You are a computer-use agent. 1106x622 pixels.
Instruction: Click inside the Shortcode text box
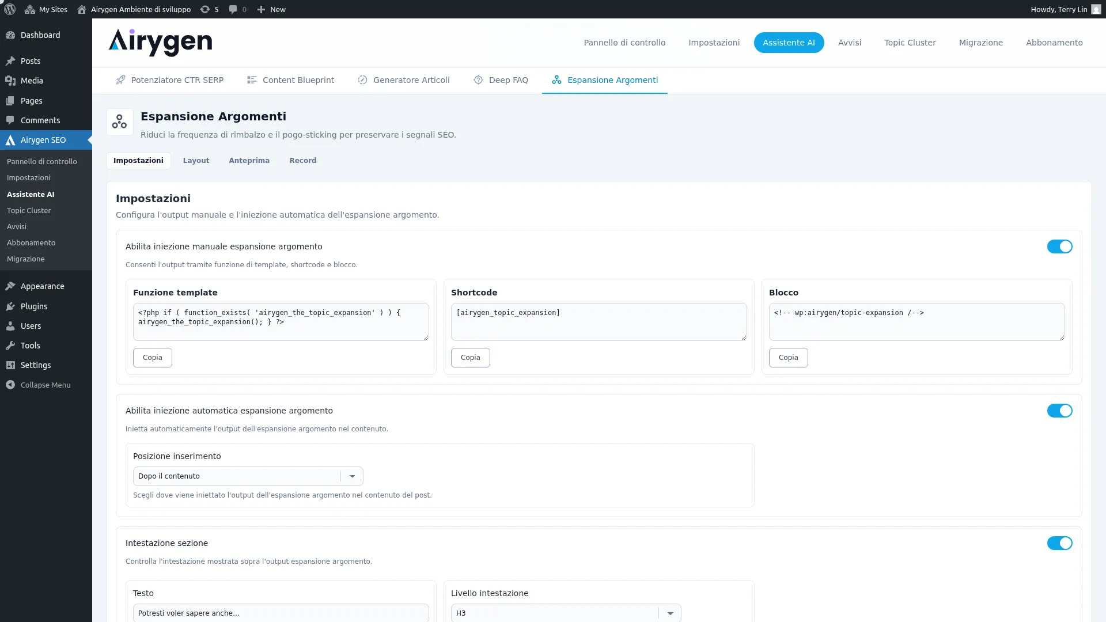point(599,322)
